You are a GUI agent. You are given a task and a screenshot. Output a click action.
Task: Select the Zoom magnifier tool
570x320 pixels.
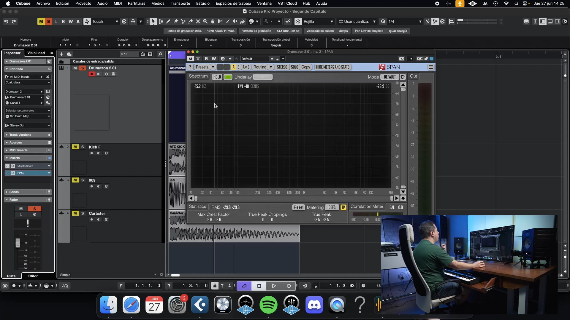coord(205,21)
